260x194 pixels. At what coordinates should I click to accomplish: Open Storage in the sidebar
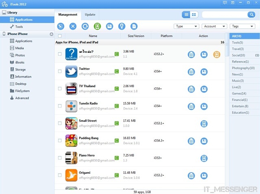tap(27, 69)
